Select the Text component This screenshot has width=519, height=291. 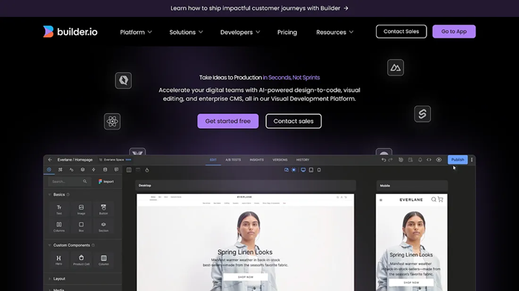pos(59,210)
